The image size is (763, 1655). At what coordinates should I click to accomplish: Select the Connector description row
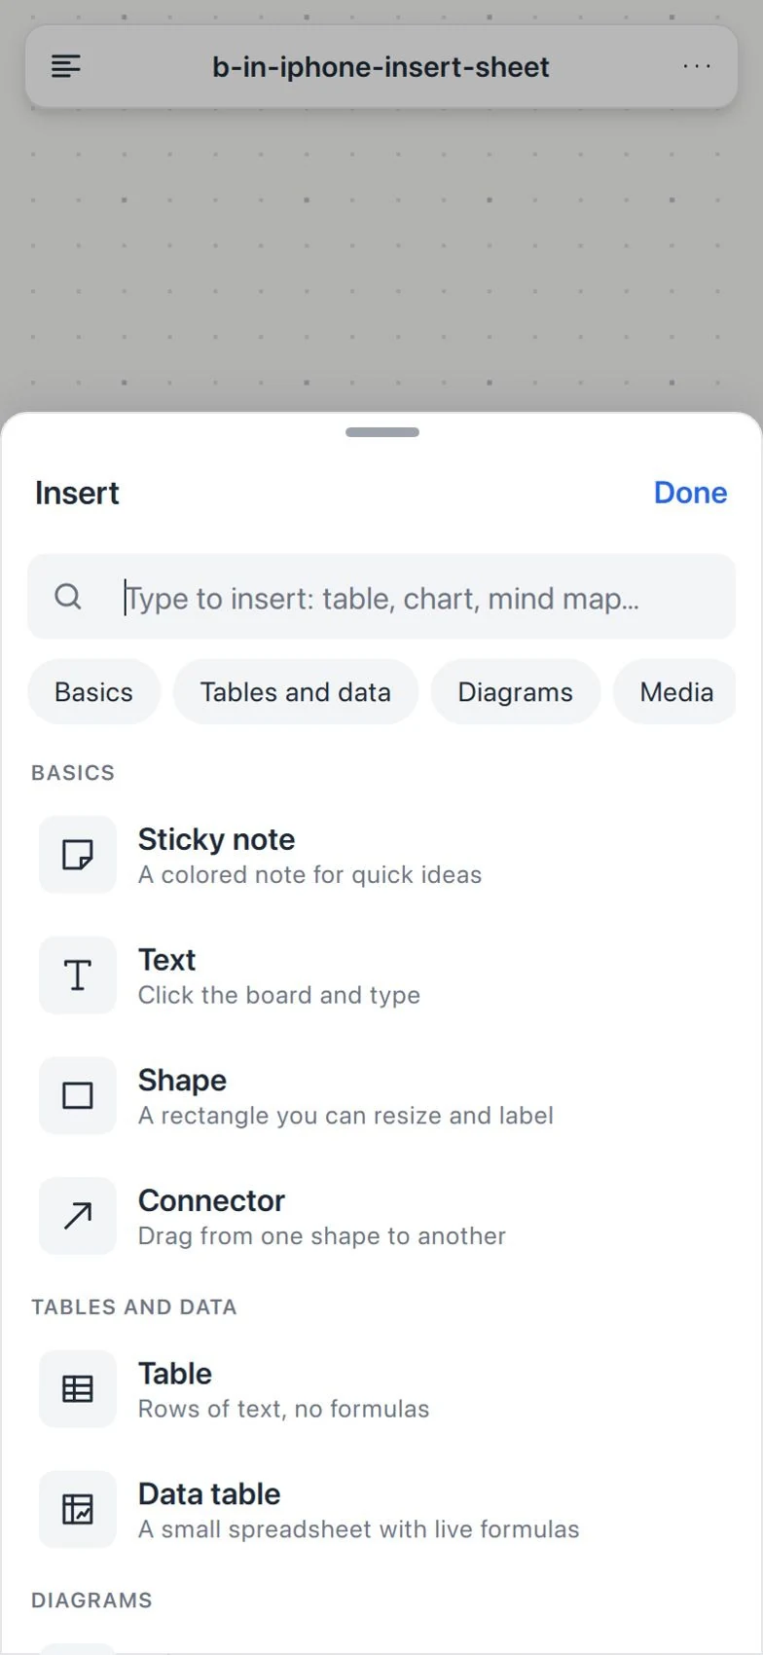(381, 1216)
